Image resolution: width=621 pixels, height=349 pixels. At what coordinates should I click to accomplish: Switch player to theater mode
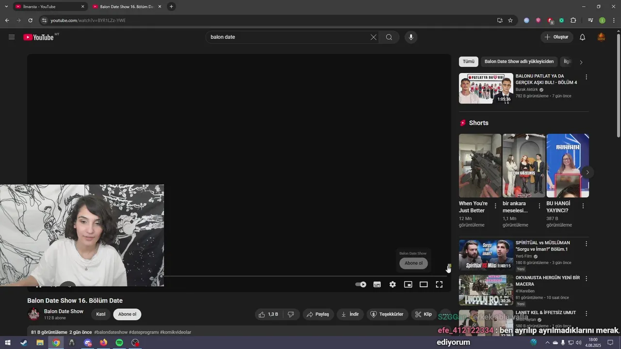tap(424, 285)
